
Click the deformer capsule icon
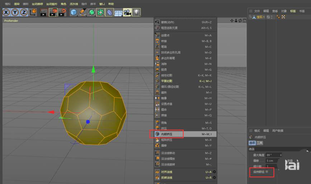point(109,13)
